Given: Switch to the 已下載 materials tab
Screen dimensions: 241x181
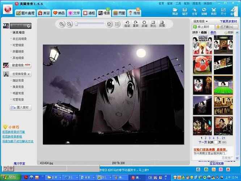Looking at the screenshot, I should tap(227, 27).
